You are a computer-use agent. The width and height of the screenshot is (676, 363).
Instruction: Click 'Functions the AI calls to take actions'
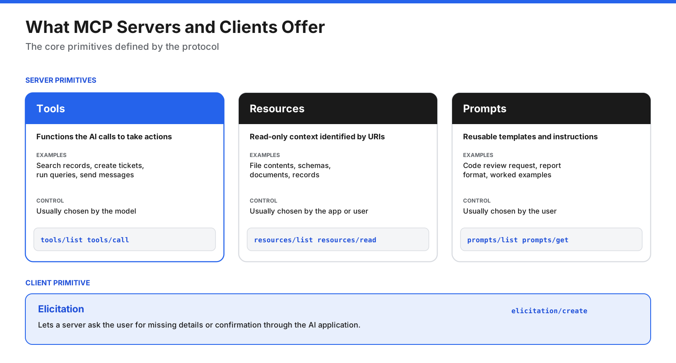[x=104, y=137]
